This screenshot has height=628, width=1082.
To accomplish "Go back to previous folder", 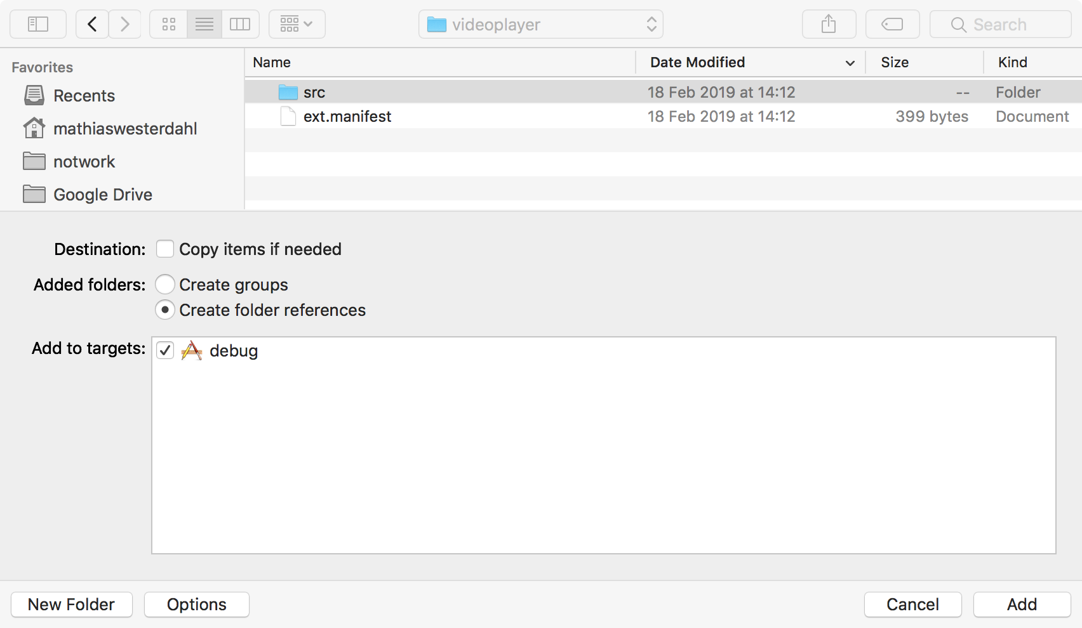I will pos(92,25).
